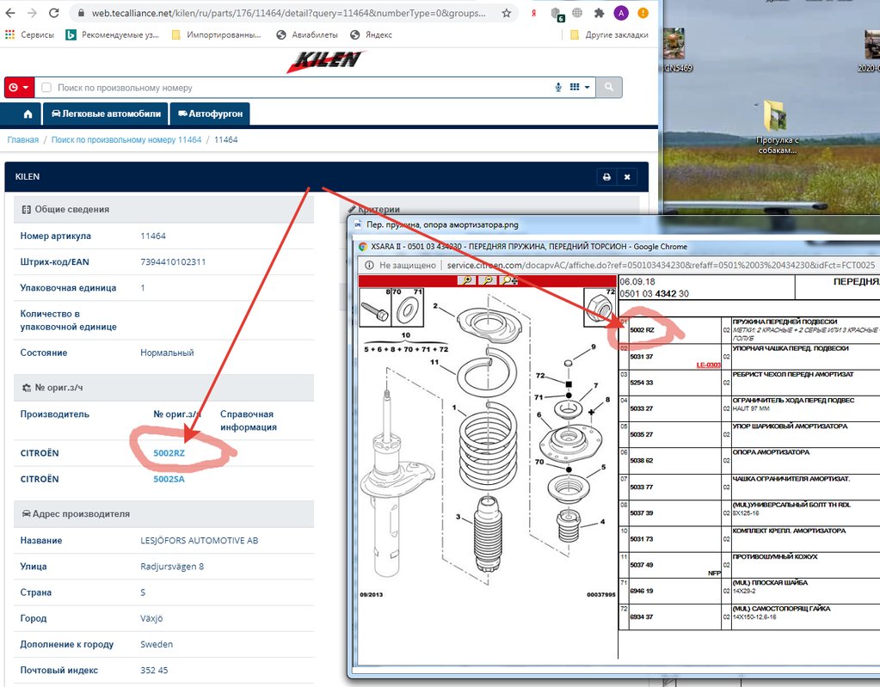Open the purple profile avatar A
The height and width of the screenshot is (687, 880).
pos(621,13)
